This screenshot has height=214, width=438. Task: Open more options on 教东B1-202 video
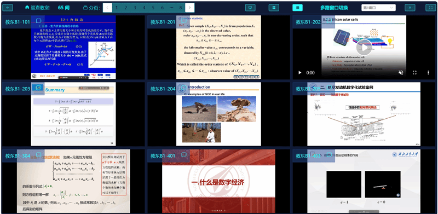coord(428,73)
